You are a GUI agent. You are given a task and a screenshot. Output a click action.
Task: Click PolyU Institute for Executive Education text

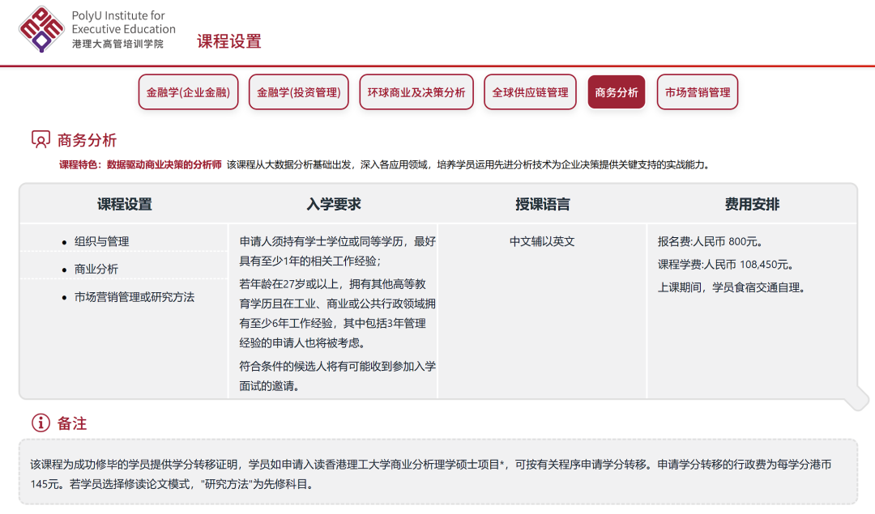coord(123,23)
